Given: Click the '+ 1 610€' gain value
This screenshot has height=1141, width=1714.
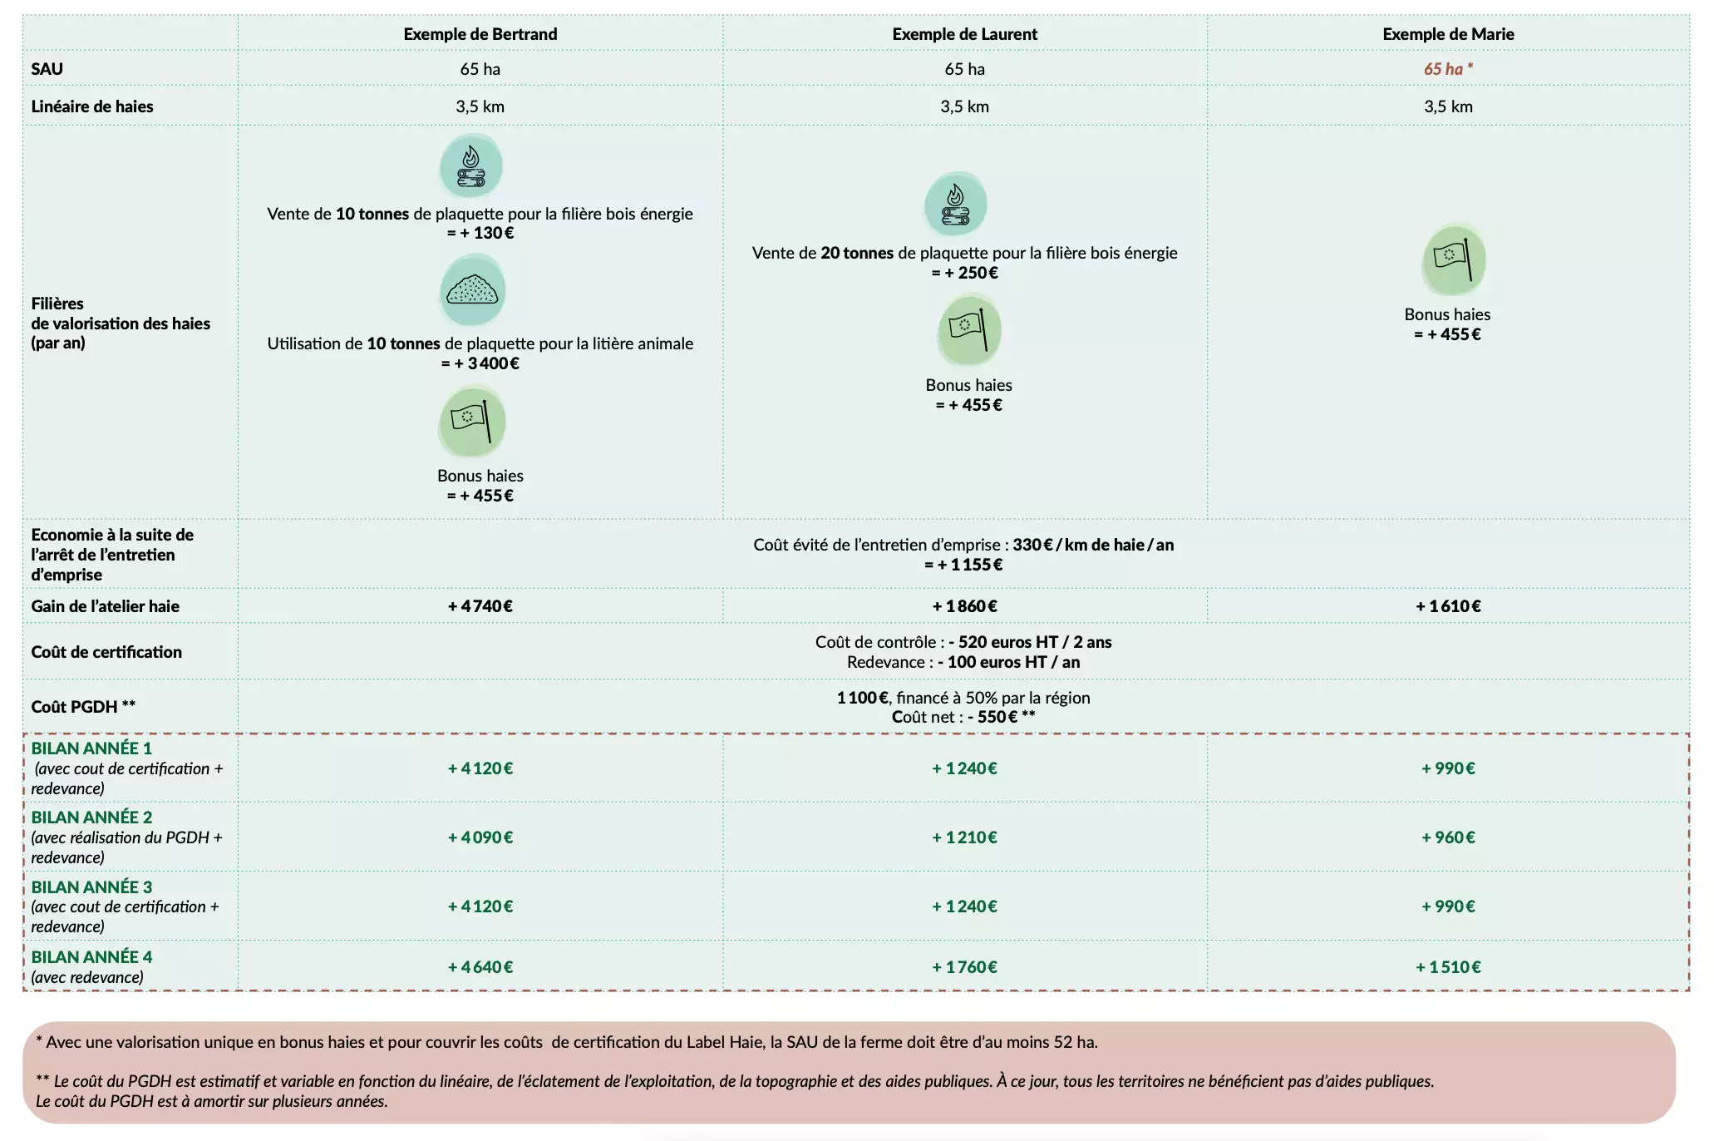Looking at the screenshot, I should (1448, 606).
